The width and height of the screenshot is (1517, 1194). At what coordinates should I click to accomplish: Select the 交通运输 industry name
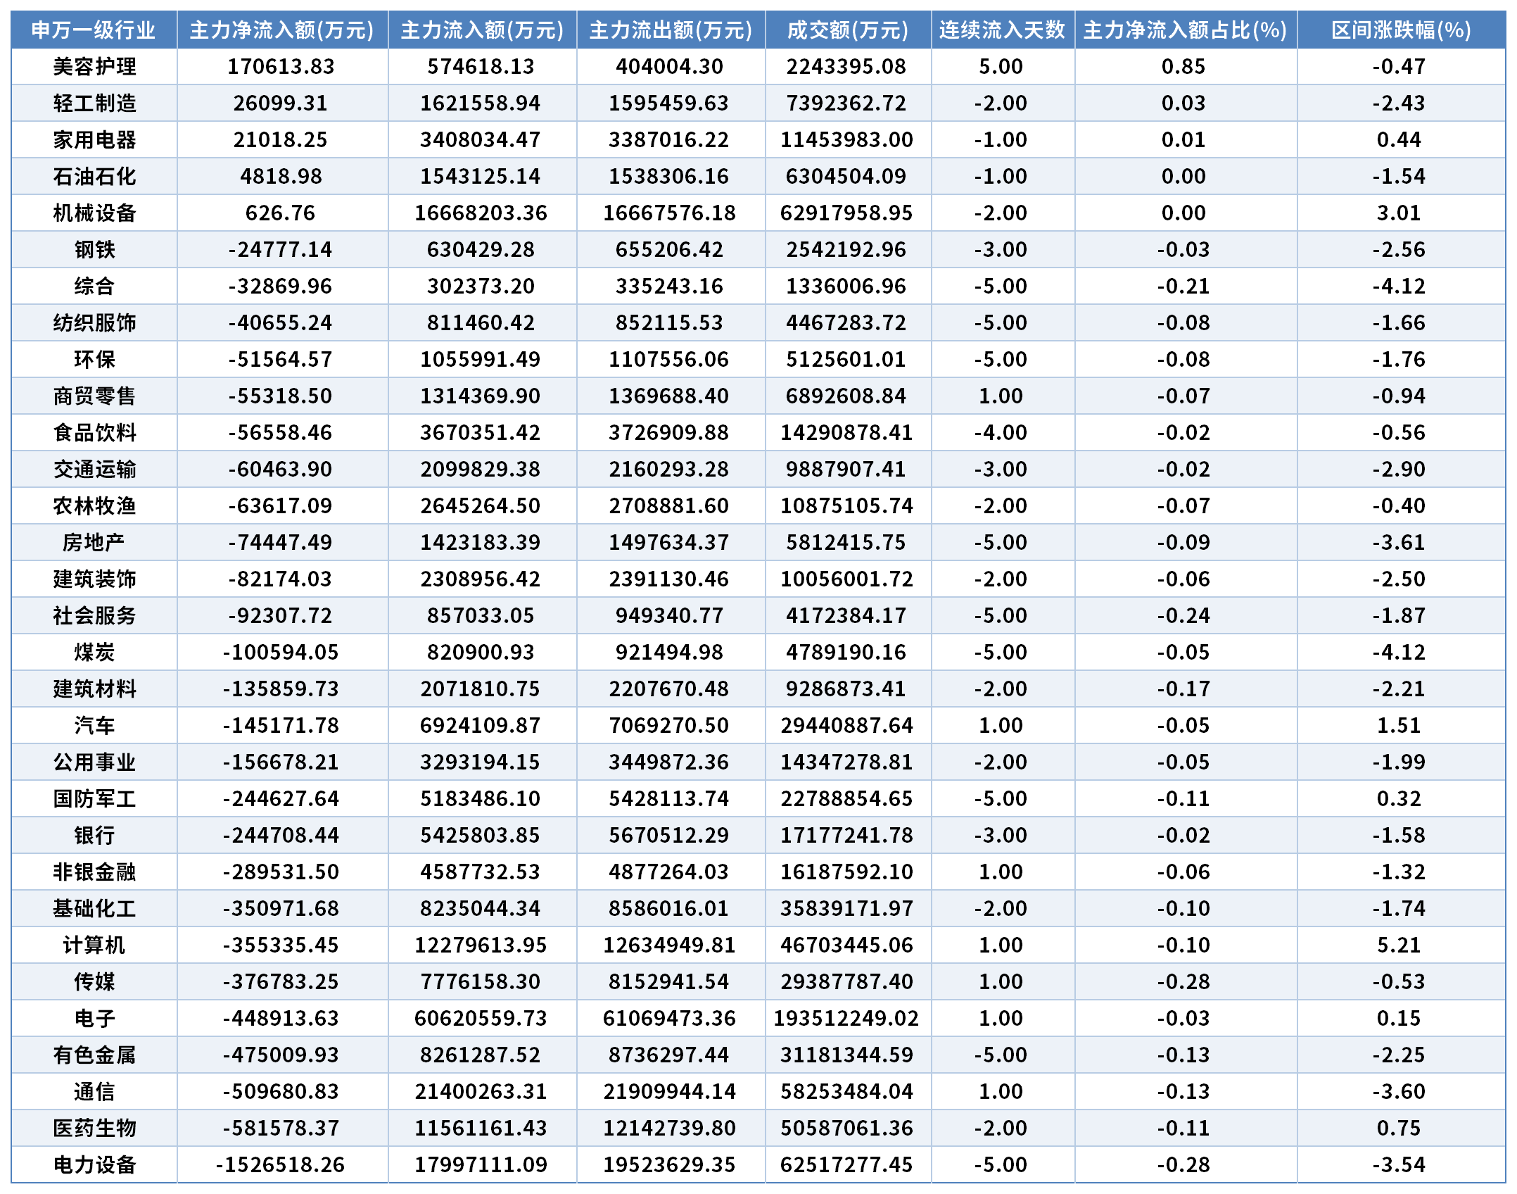[x=94, y=470]
